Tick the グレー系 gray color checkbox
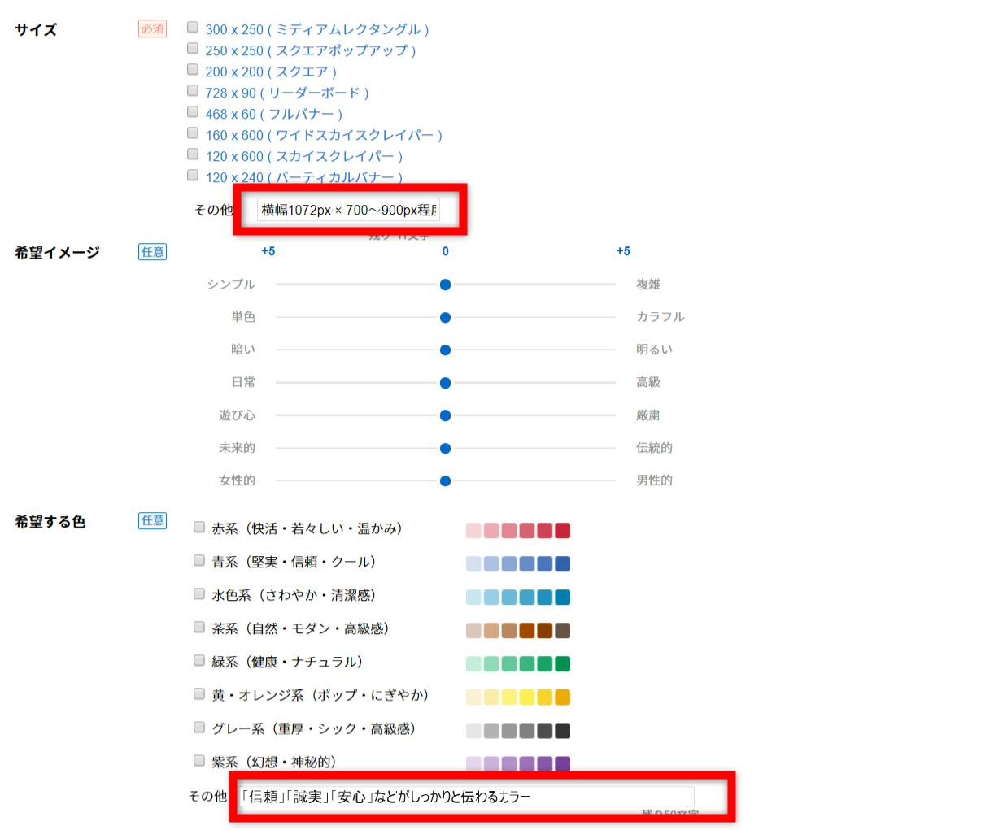This screenshot has height=830, width=994. click(x=199, y=728)
